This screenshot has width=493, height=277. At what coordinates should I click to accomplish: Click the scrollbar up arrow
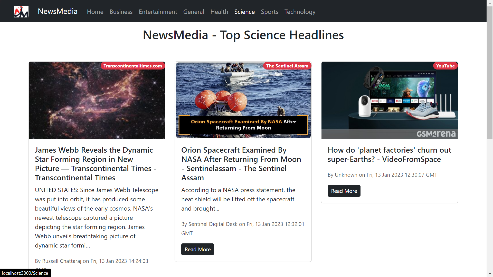490,3
